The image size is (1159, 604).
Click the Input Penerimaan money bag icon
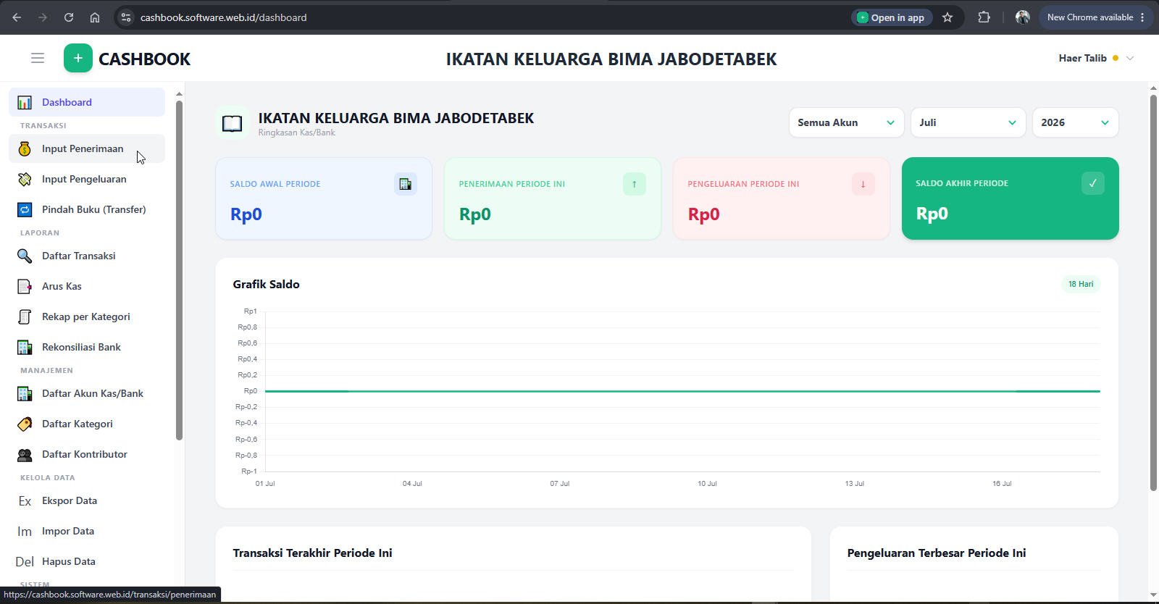click(25, 148)
